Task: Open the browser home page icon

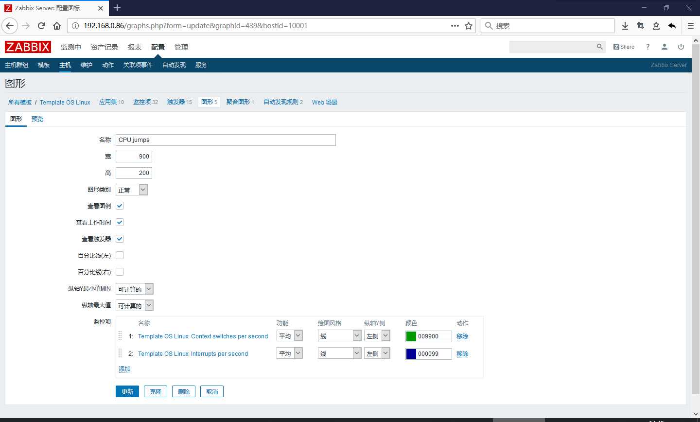Action: click(x=57, y=26)
